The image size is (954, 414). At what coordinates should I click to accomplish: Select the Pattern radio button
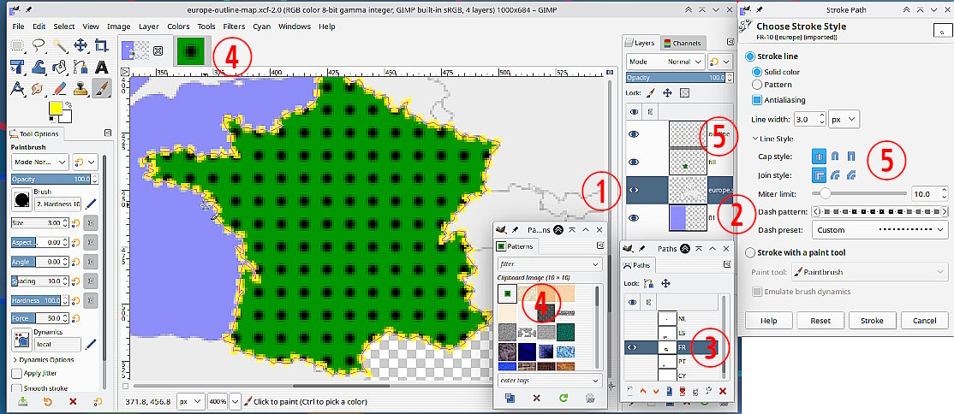[757, 85]
